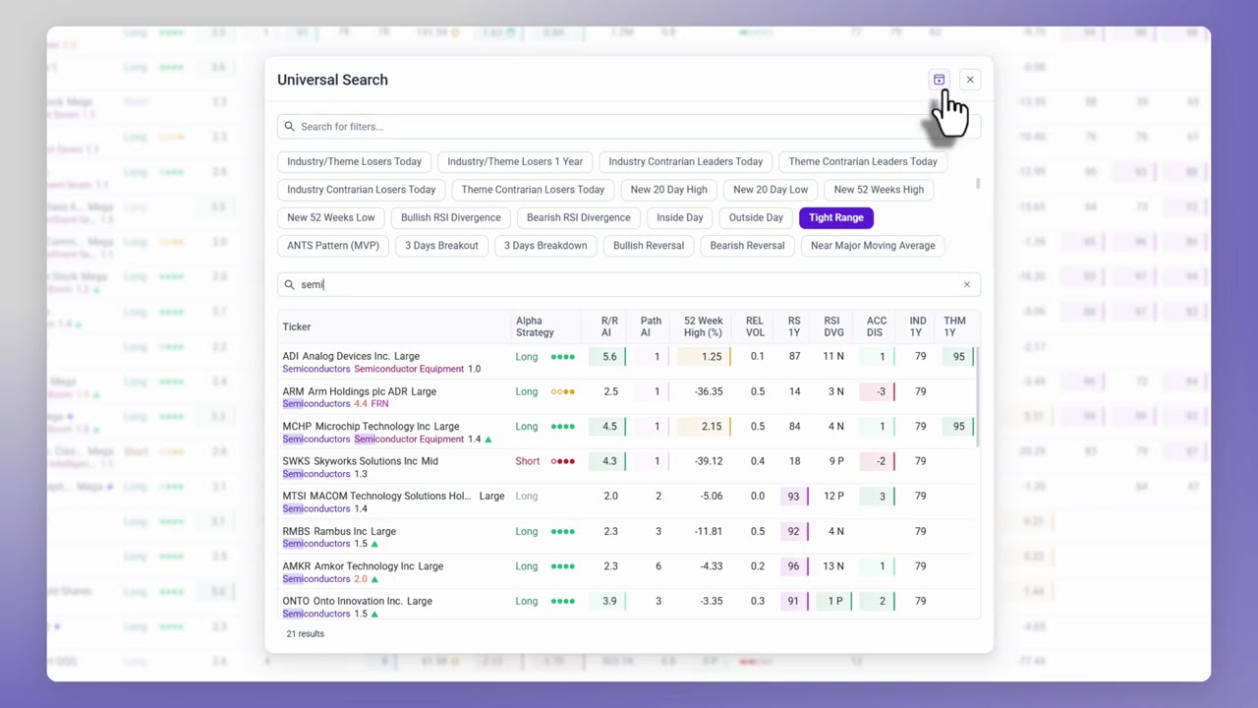Apply the Outside Day filter

tap(756, 217)
